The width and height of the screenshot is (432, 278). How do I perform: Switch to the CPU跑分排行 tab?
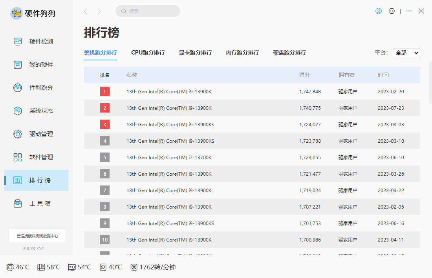tap(148, 52)
